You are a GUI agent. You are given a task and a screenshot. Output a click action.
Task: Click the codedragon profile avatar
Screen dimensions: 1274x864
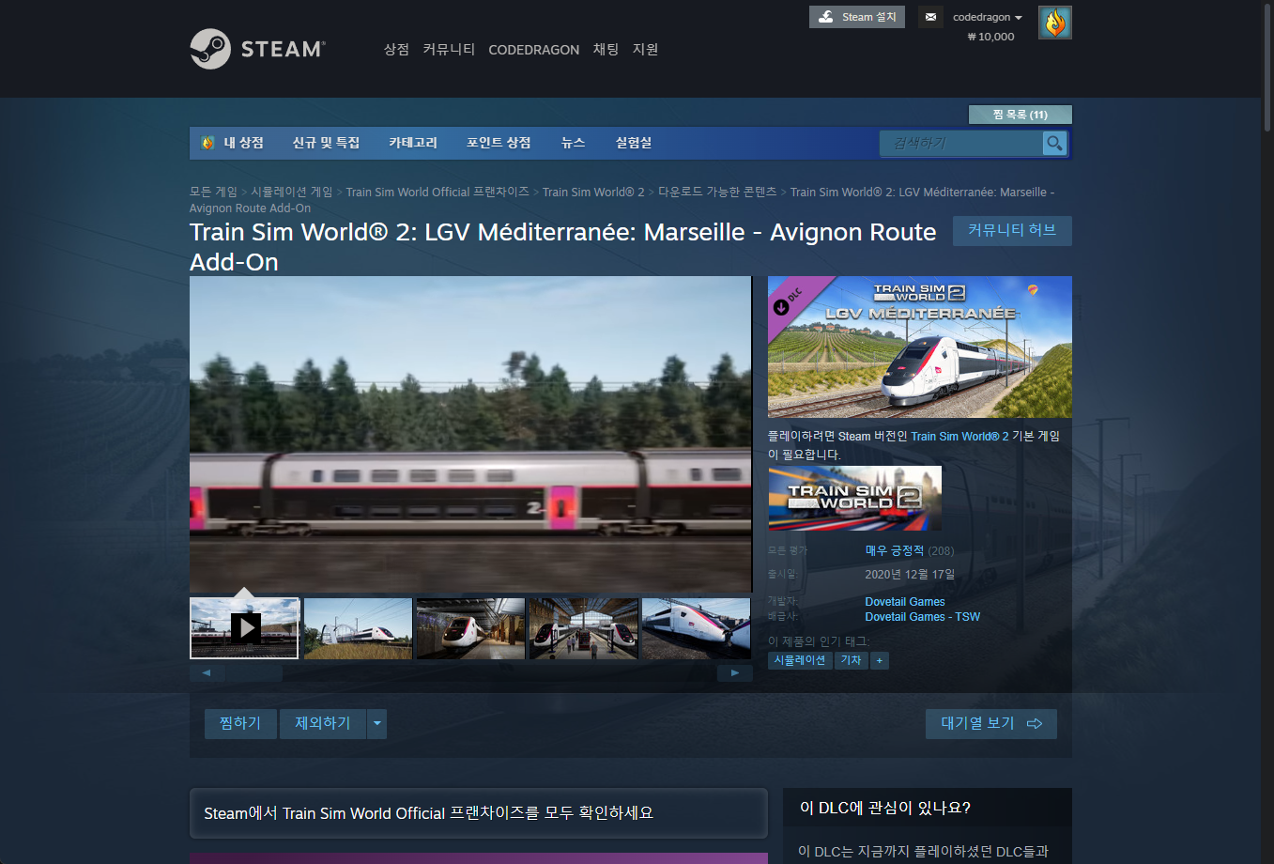point(1055,23)
